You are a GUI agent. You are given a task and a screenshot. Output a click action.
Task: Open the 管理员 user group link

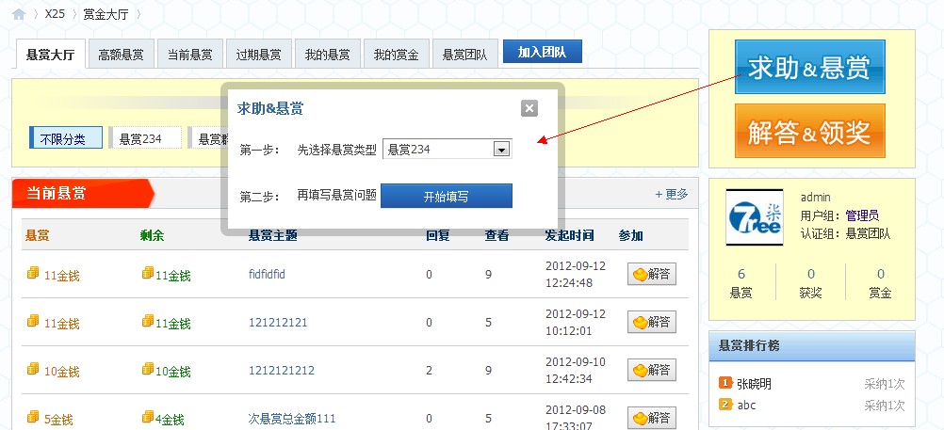click(x=862, y=215)
